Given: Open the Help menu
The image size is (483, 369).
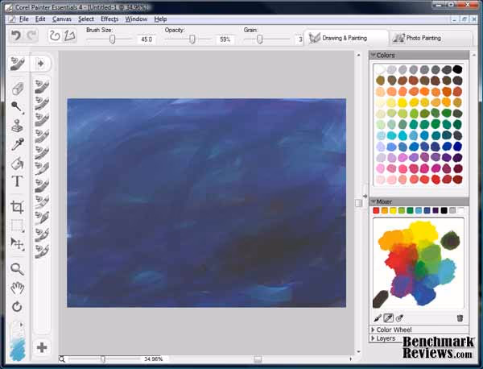Looking at the screenshot, I should click(160, 19).
